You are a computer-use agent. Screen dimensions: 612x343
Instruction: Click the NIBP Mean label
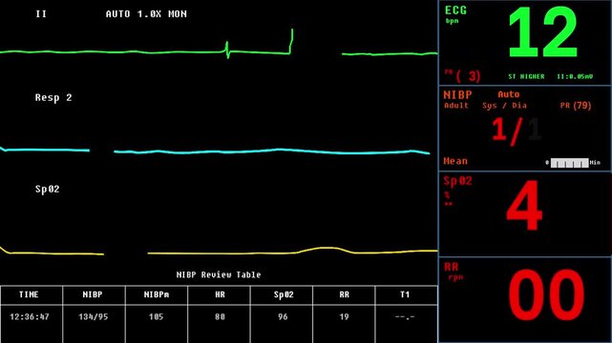[x=455, y=161]
